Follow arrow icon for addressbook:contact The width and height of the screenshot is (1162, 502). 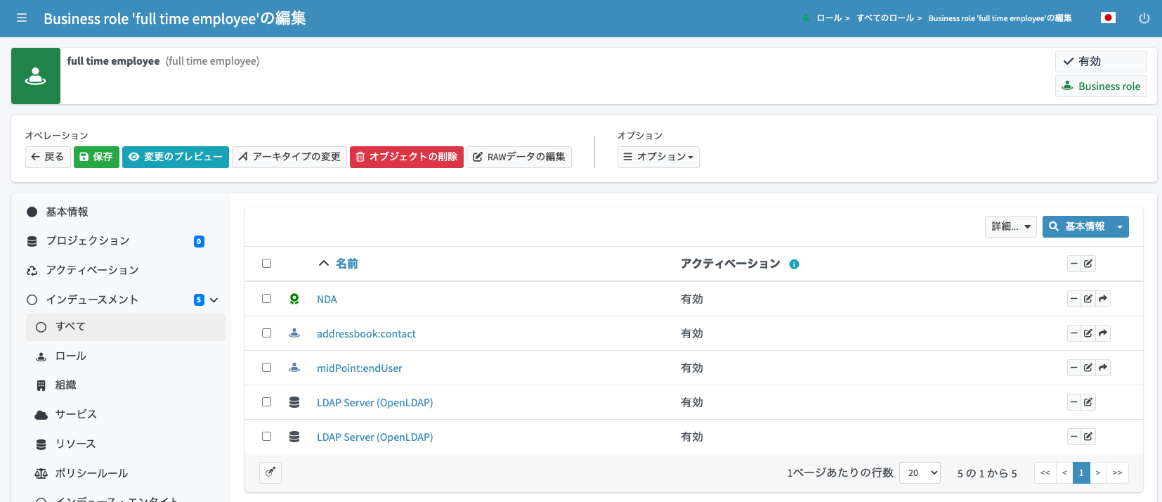point(1103,333)
